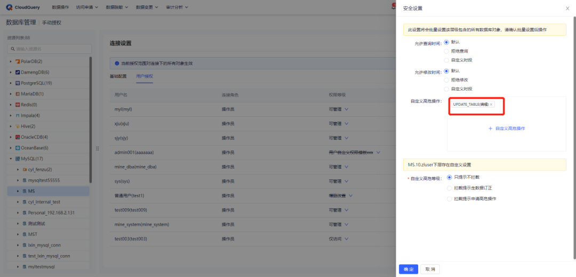Screen dimensions: 576x277
Task: Open permission dropdown for 普通用户(test1)
Action: pos(351,196)
